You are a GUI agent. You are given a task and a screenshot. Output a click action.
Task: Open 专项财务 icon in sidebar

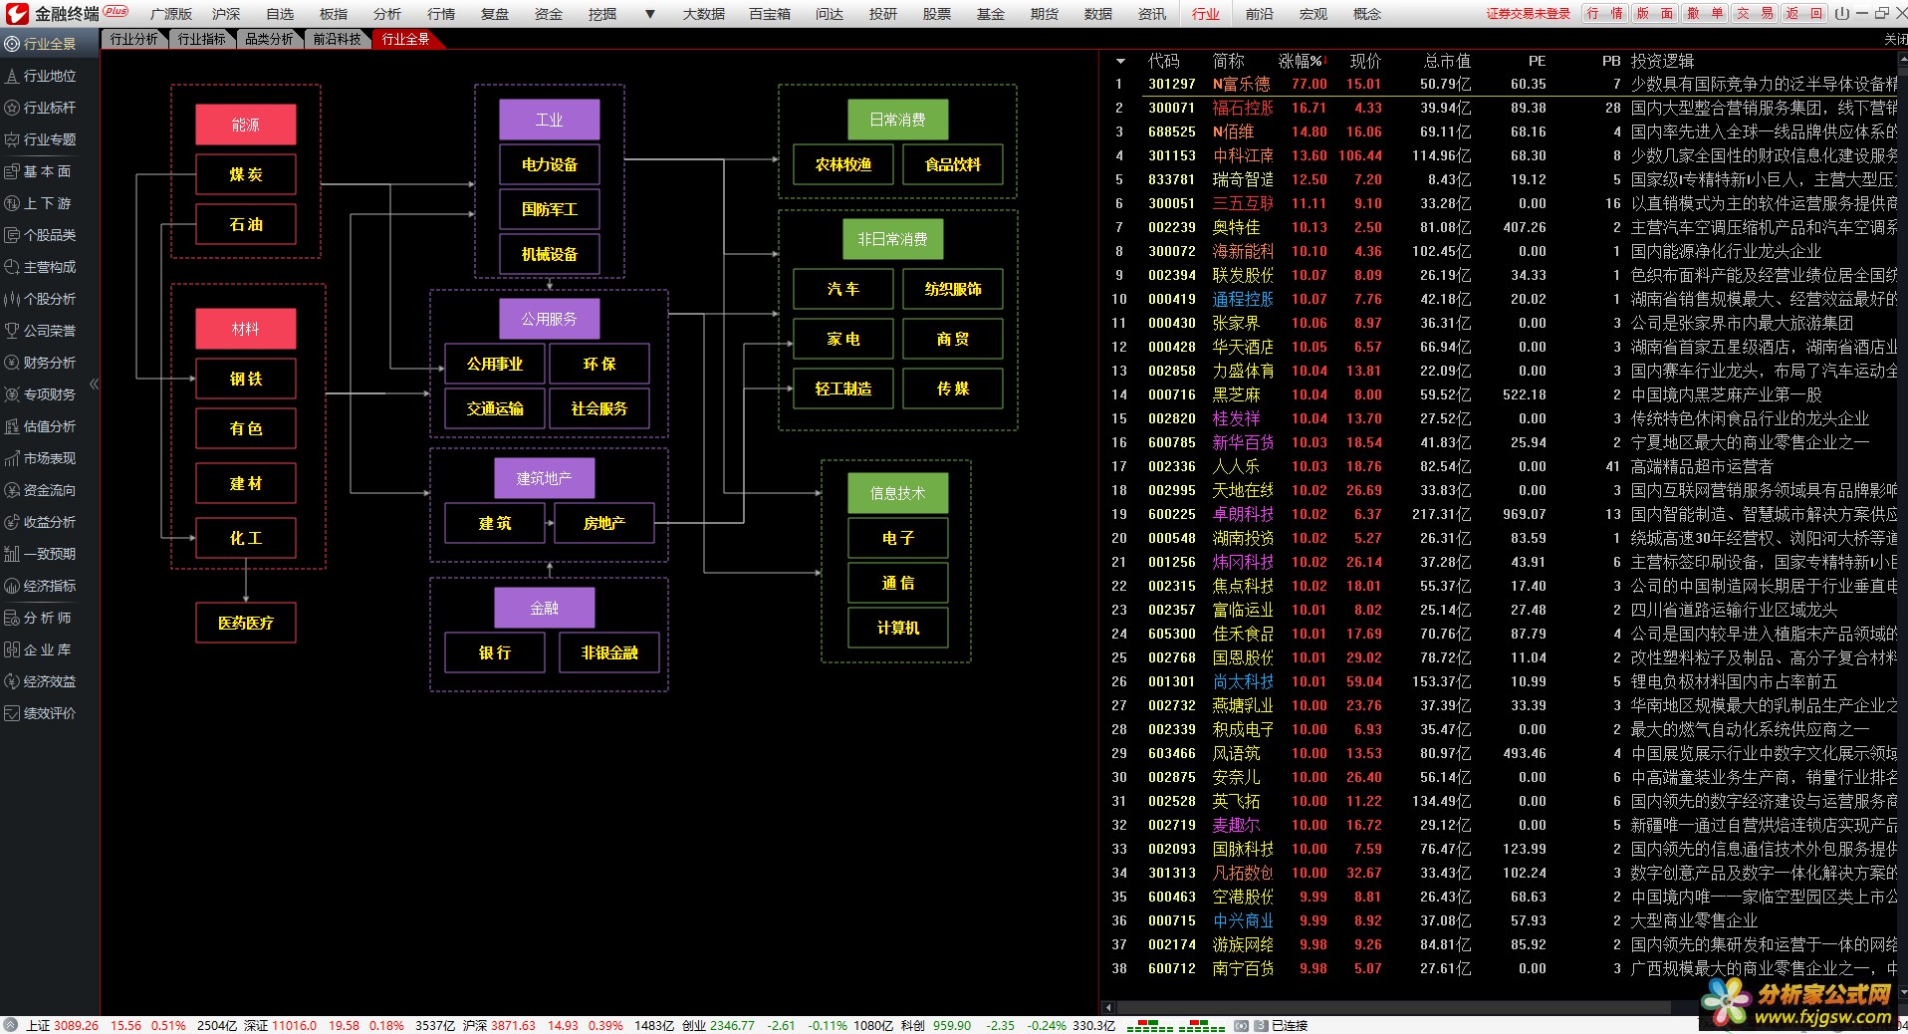(12, 394)
